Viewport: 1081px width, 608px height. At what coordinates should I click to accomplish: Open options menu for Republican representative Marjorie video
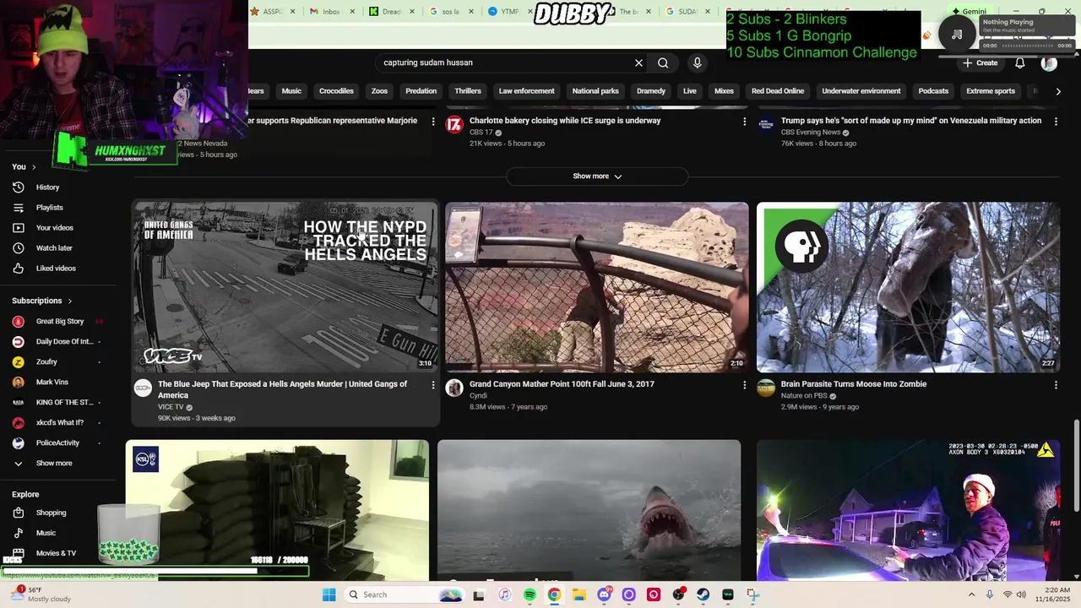pyautogui.click(x=433, y=122)
